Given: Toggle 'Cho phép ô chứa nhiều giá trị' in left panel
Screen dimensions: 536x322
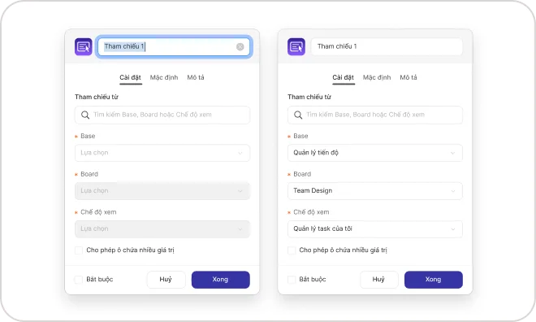Looking at the screenshot, I should (x=79, y=250).
